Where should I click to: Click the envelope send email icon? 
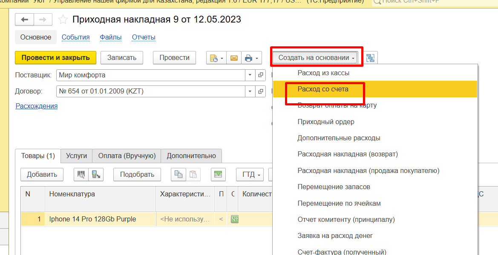234,58
